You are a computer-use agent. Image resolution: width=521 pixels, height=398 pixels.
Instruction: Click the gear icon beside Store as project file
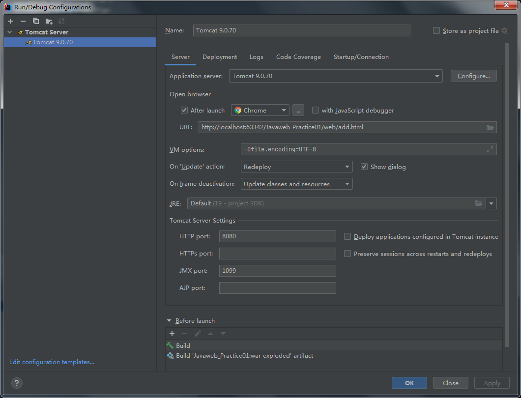[504, 30]
